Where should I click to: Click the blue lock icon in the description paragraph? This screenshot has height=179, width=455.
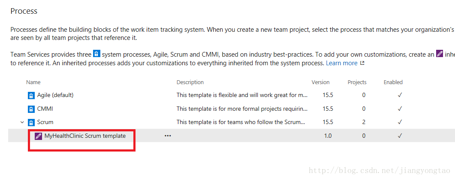[96, 54]
